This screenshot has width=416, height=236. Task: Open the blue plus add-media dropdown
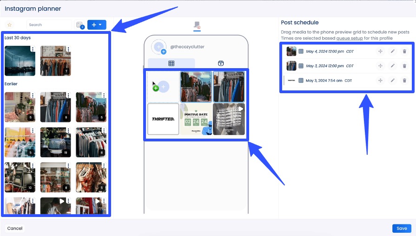click(97, 25)
